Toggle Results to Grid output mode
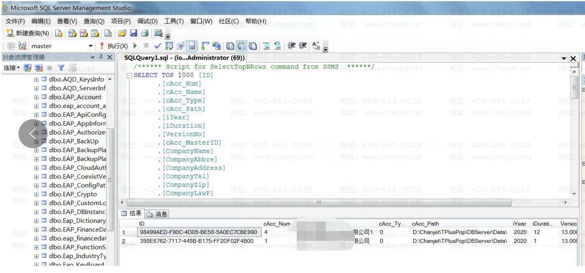The width and height of the screenshot is (585, 273). 241,46
